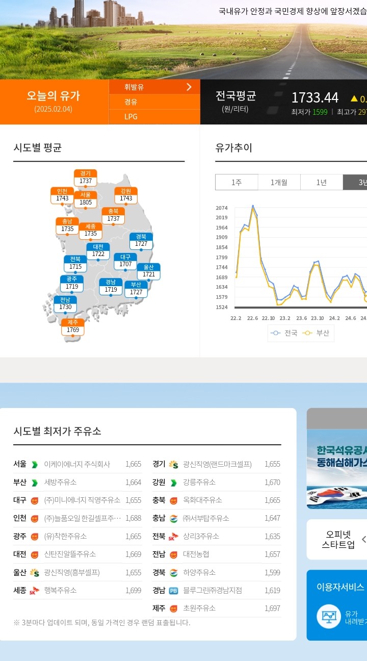This screenshot has height=661, width=367.
Task: Click the 세종 1735 map marker
Action: point(91,231)
